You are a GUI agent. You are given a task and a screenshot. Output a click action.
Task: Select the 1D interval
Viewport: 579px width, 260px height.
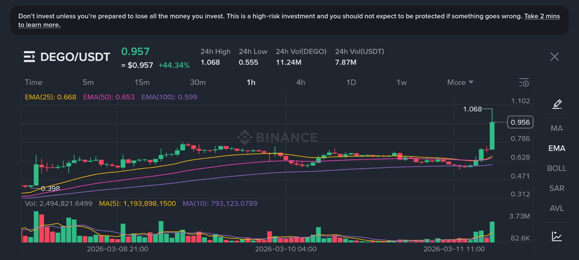coord(351,82)
